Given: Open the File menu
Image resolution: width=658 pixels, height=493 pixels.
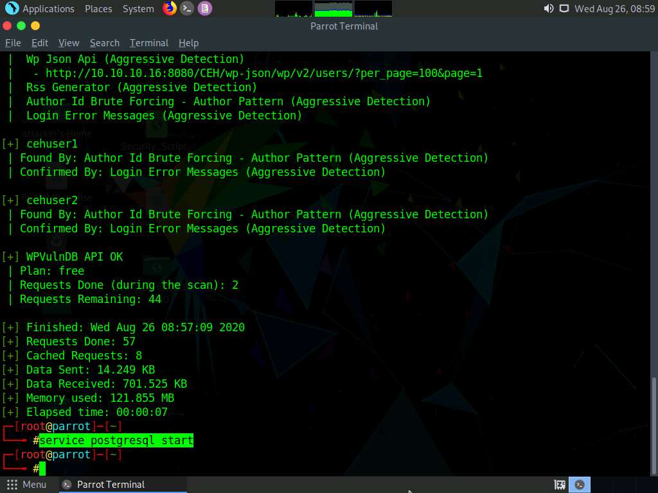Looking at the screenshot, I should coord(13,42).
